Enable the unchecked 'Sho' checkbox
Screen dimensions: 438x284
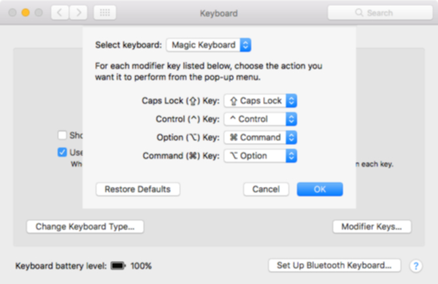pyautogui.click(x=62, y=135)
